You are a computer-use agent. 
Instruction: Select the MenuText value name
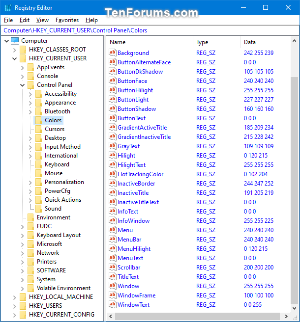(x=130, y=258)
